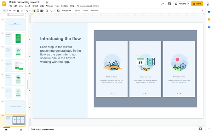212x131 pixels.
Task: Expand the zoom level dropdown arrow
Action: (30, 11)
